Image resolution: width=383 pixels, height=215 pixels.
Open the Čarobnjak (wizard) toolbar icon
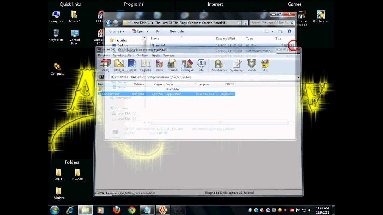pos(187,65)
